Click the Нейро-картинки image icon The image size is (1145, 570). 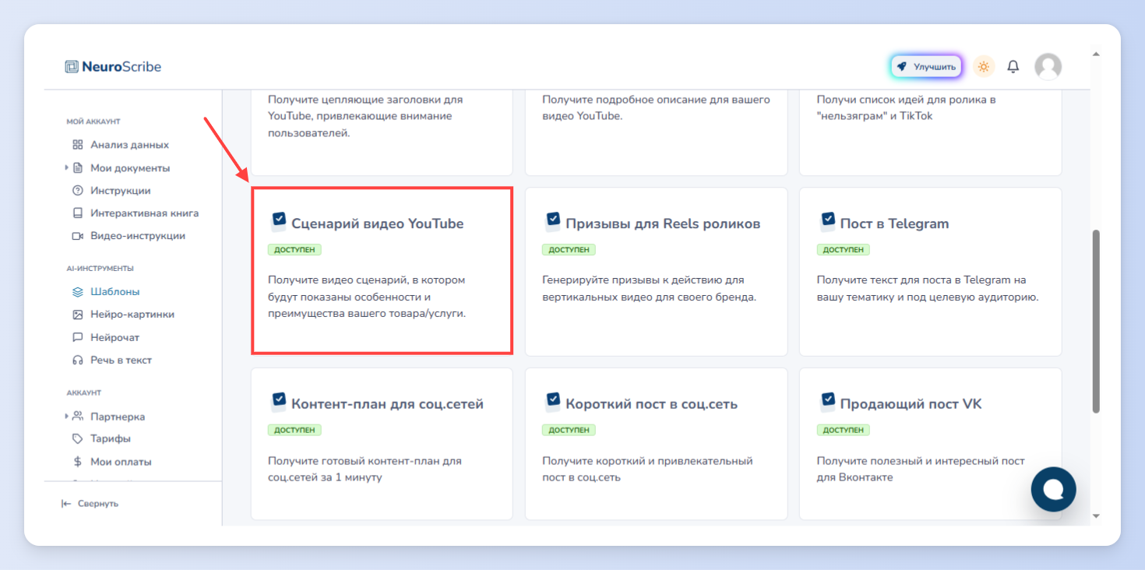[x=77, y=315]
